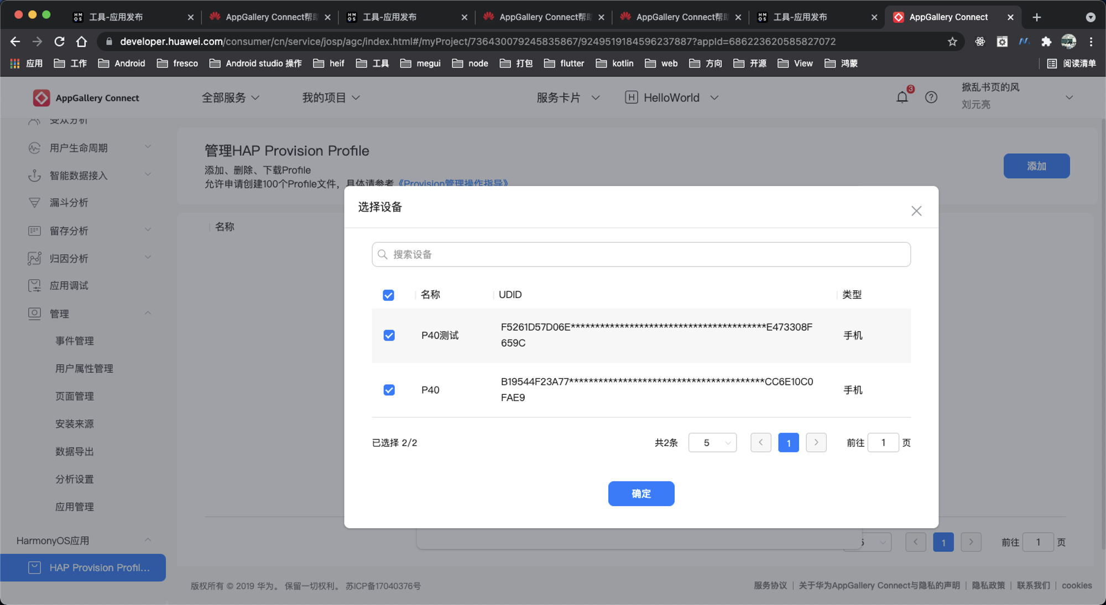Screen dimensions: 1106x605
Task: Click the 漏斗分析 funnel icon in sidebar
Action: [x=34, y=203]
